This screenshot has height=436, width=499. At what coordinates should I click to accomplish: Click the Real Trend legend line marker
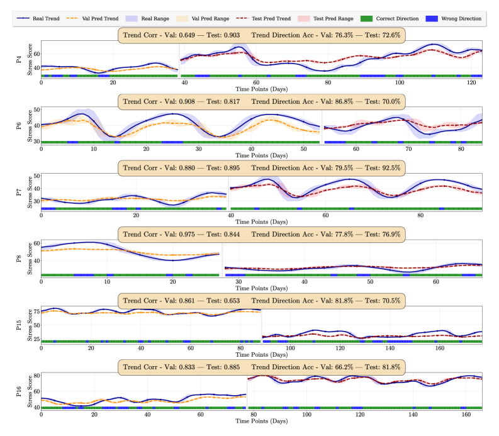(25, 19)
